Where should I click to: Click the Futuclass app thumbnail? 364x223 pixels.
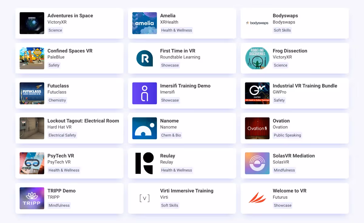pyautogui.click(x=32, y=93)
